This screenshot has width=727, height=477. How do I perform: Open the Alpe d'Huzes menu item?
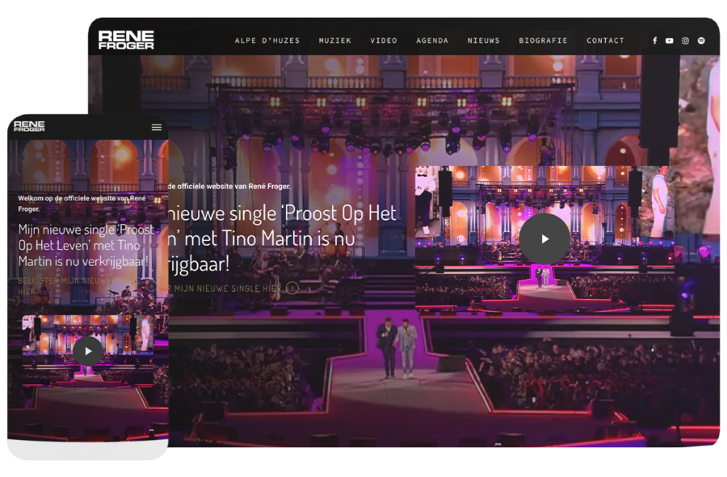point(267,41)
